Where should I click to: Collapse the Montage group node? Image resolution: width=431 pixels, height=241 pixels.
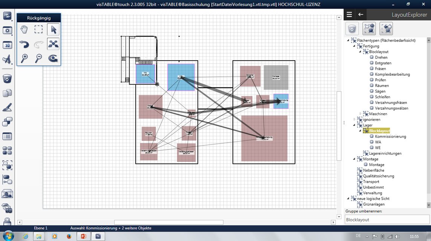click(354, 159)
